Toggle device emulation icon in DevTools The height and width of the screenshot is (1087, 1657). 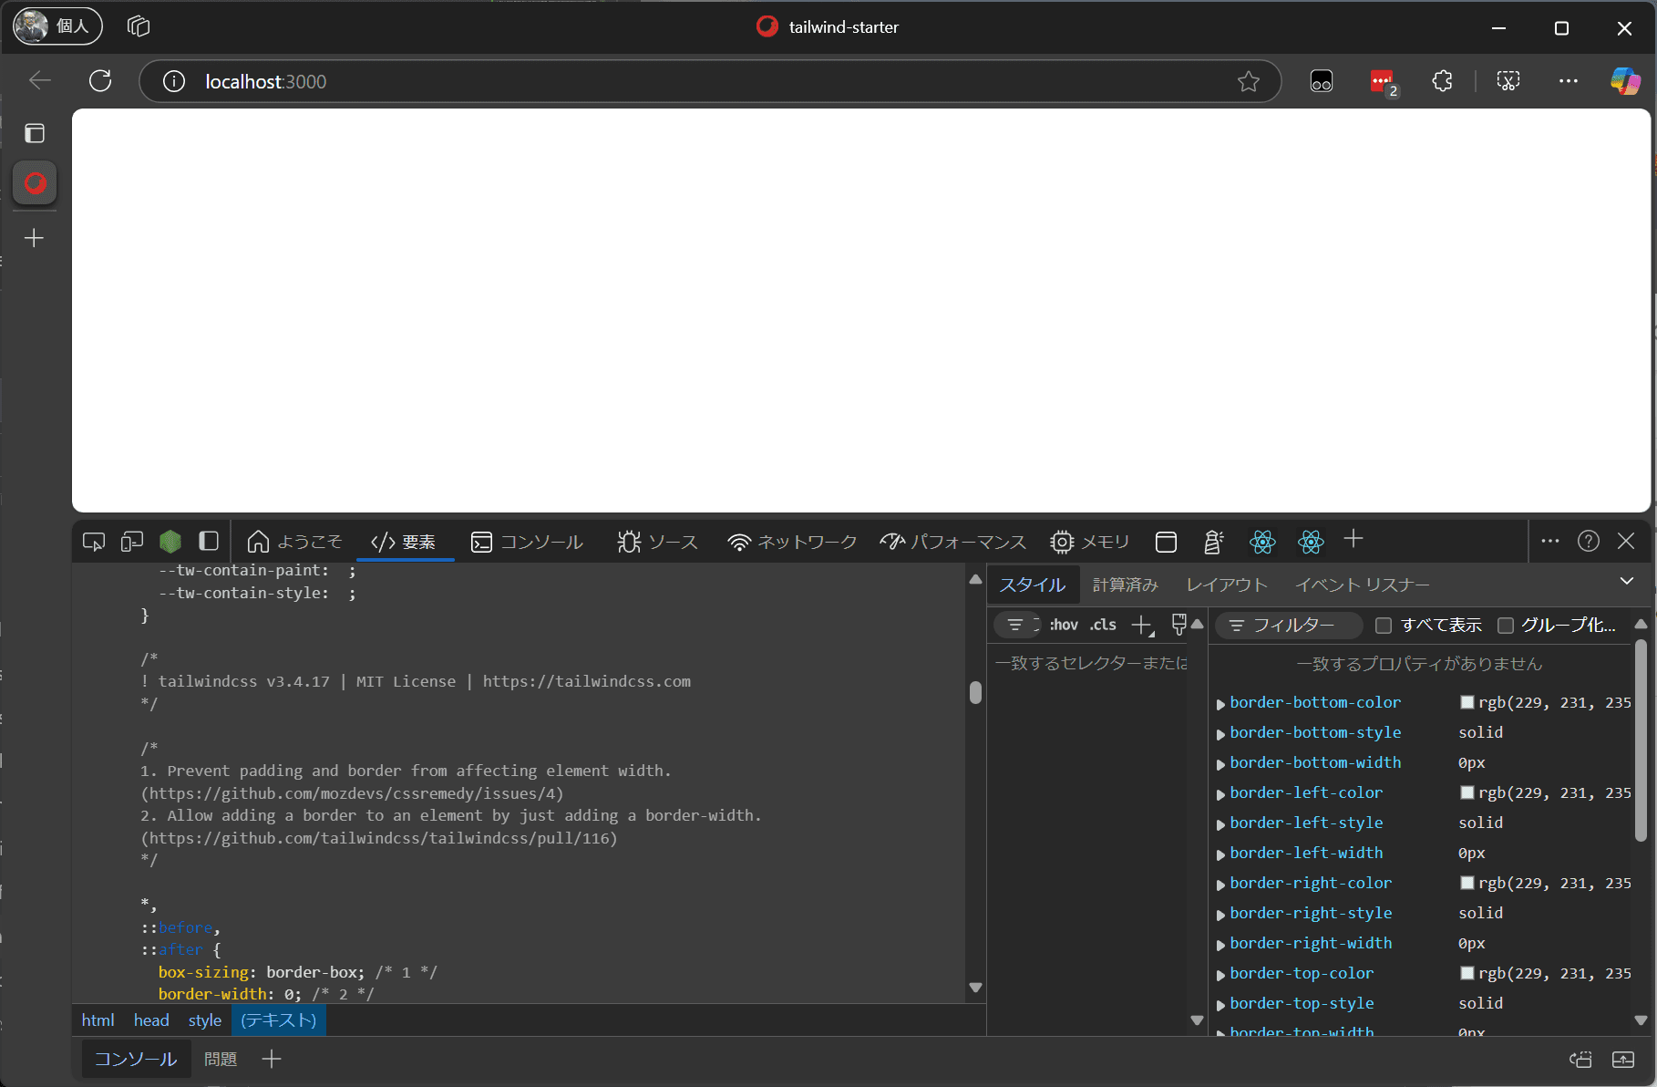pyautogui.click(x=132, y=542)
